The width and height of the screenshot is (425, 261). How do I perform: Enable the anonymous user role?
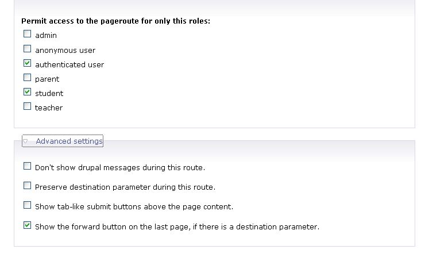tap(27, 48)
